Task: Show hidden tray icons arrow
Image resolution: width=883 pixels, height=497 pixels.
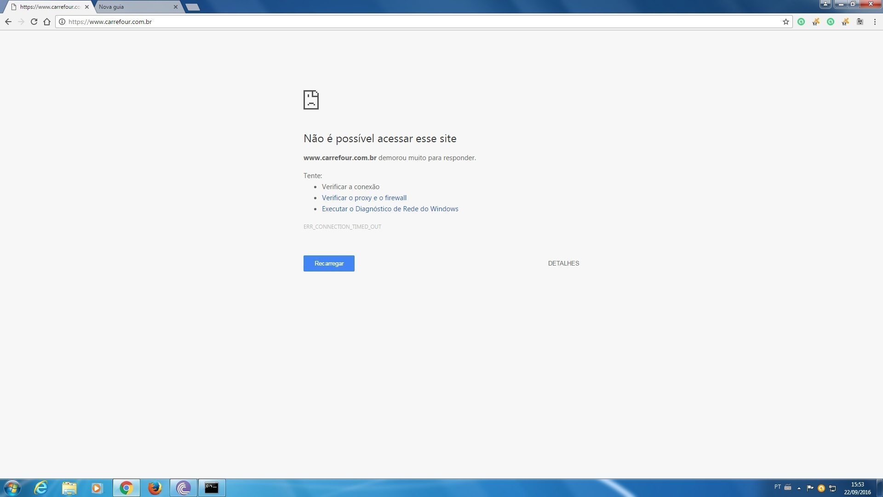Action: tap(799, 488)
